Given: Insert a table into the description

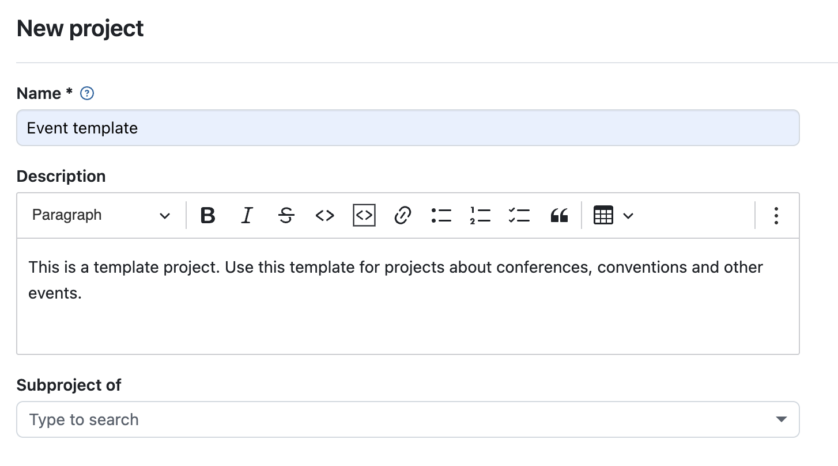Looking at the screenshot, I should coord(603,215).
